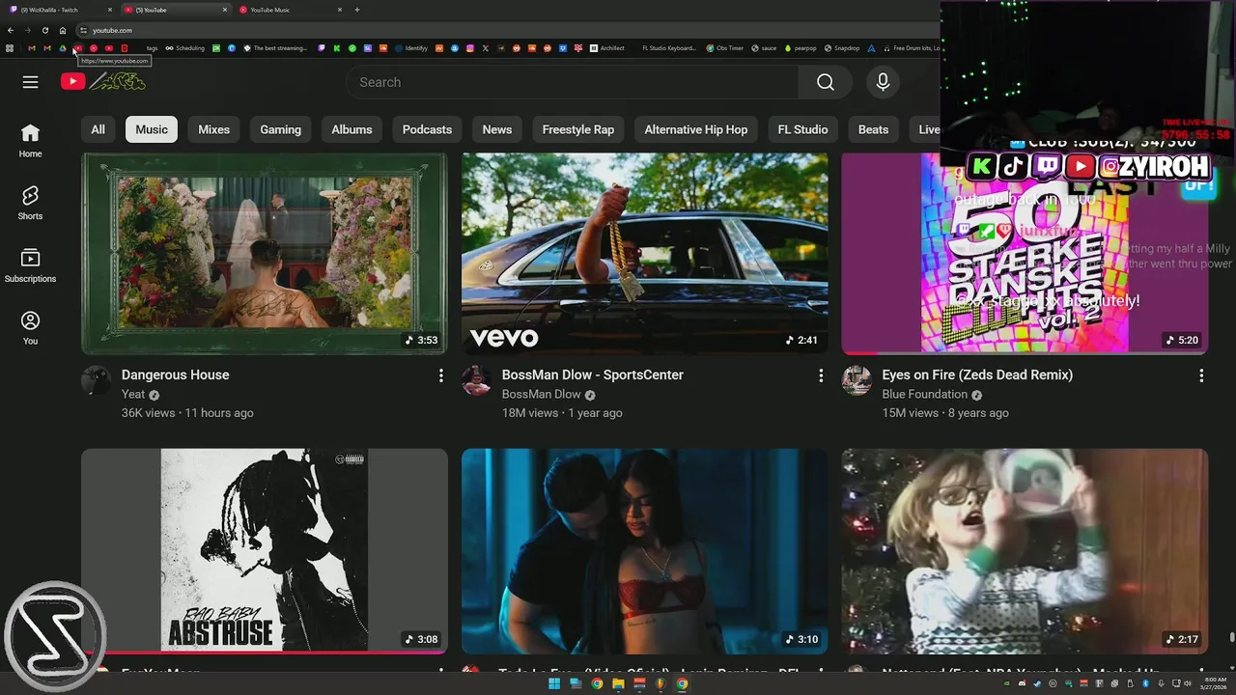Open the Instagram bookmark icon
The width and height of the screenshot is (1236, 695).
coord(469,47)
